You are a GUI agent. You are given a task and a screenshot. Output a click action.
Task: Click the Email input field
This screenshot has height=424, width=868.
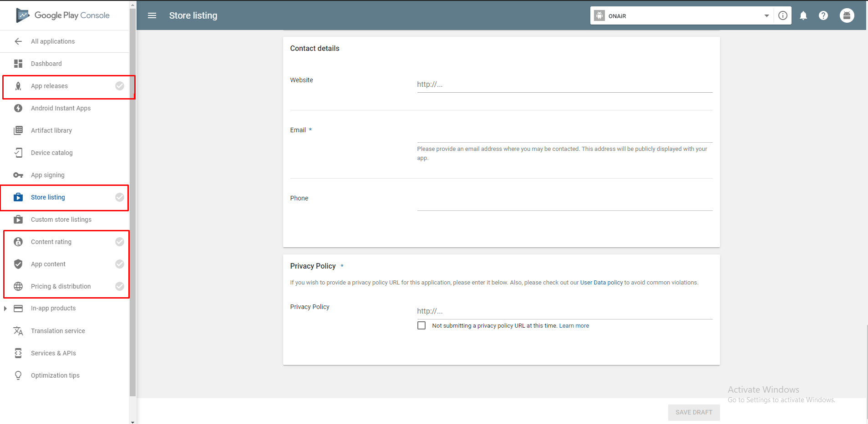click(x=565, y=135)
